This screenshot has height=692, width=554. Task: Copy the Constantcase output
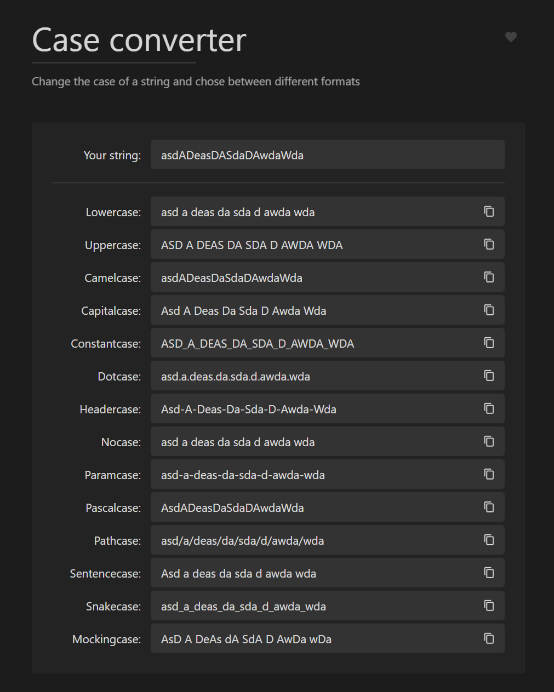tap(489, 343)
